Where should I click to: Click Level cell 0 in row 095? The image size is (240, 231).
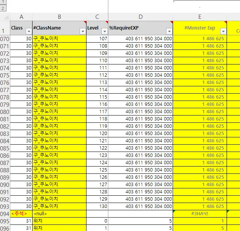(x=97, y=221)
